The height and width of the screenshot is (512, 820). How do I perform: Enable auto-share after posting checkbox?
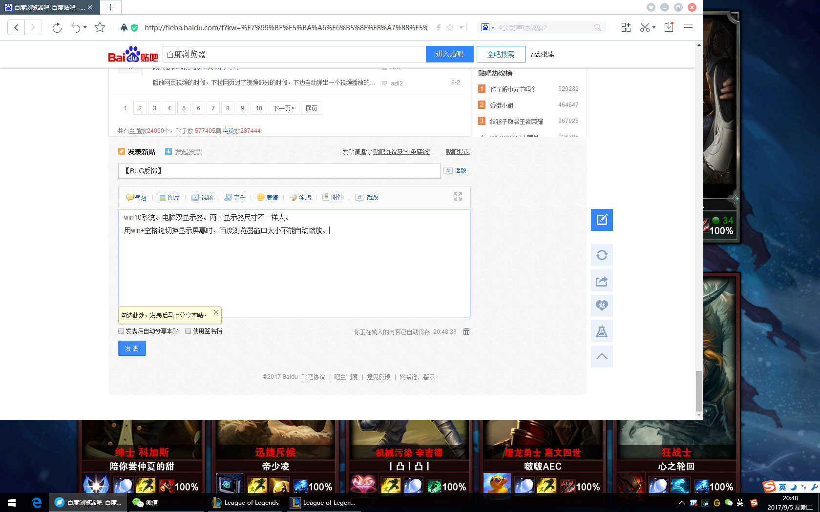[x=121, y=331]
